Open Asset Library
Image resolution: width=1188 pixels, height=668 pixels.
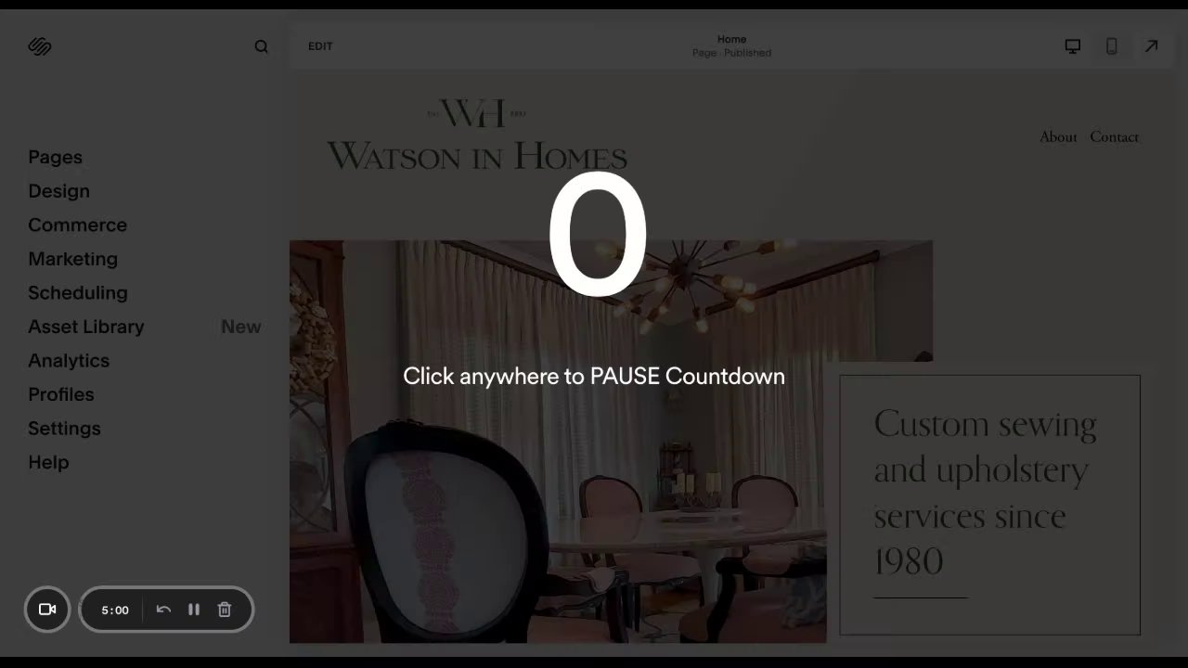85,327
